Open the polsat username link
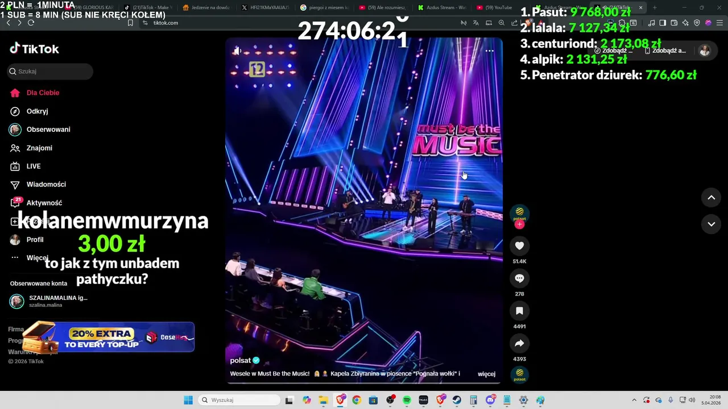728x409 pixels. [241, 361]
